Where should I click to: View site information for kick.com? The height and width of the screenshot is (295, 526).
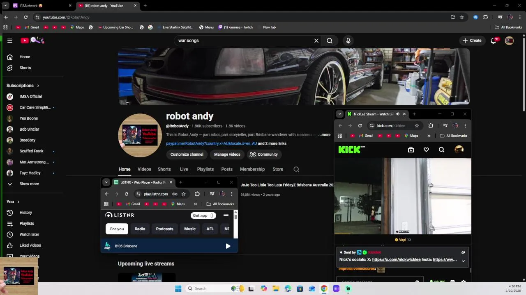[x=371, y=126]
